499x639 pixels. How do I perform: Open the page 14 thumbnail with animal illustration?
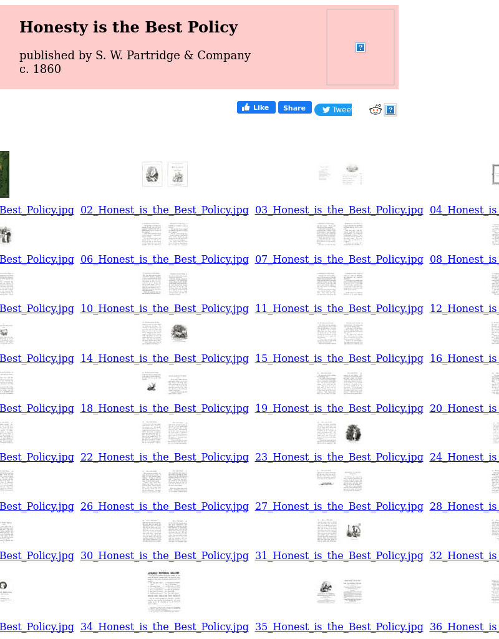(x=165, y=333)
